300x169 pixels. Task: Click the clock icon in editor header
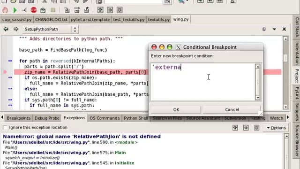click(264, 29)
